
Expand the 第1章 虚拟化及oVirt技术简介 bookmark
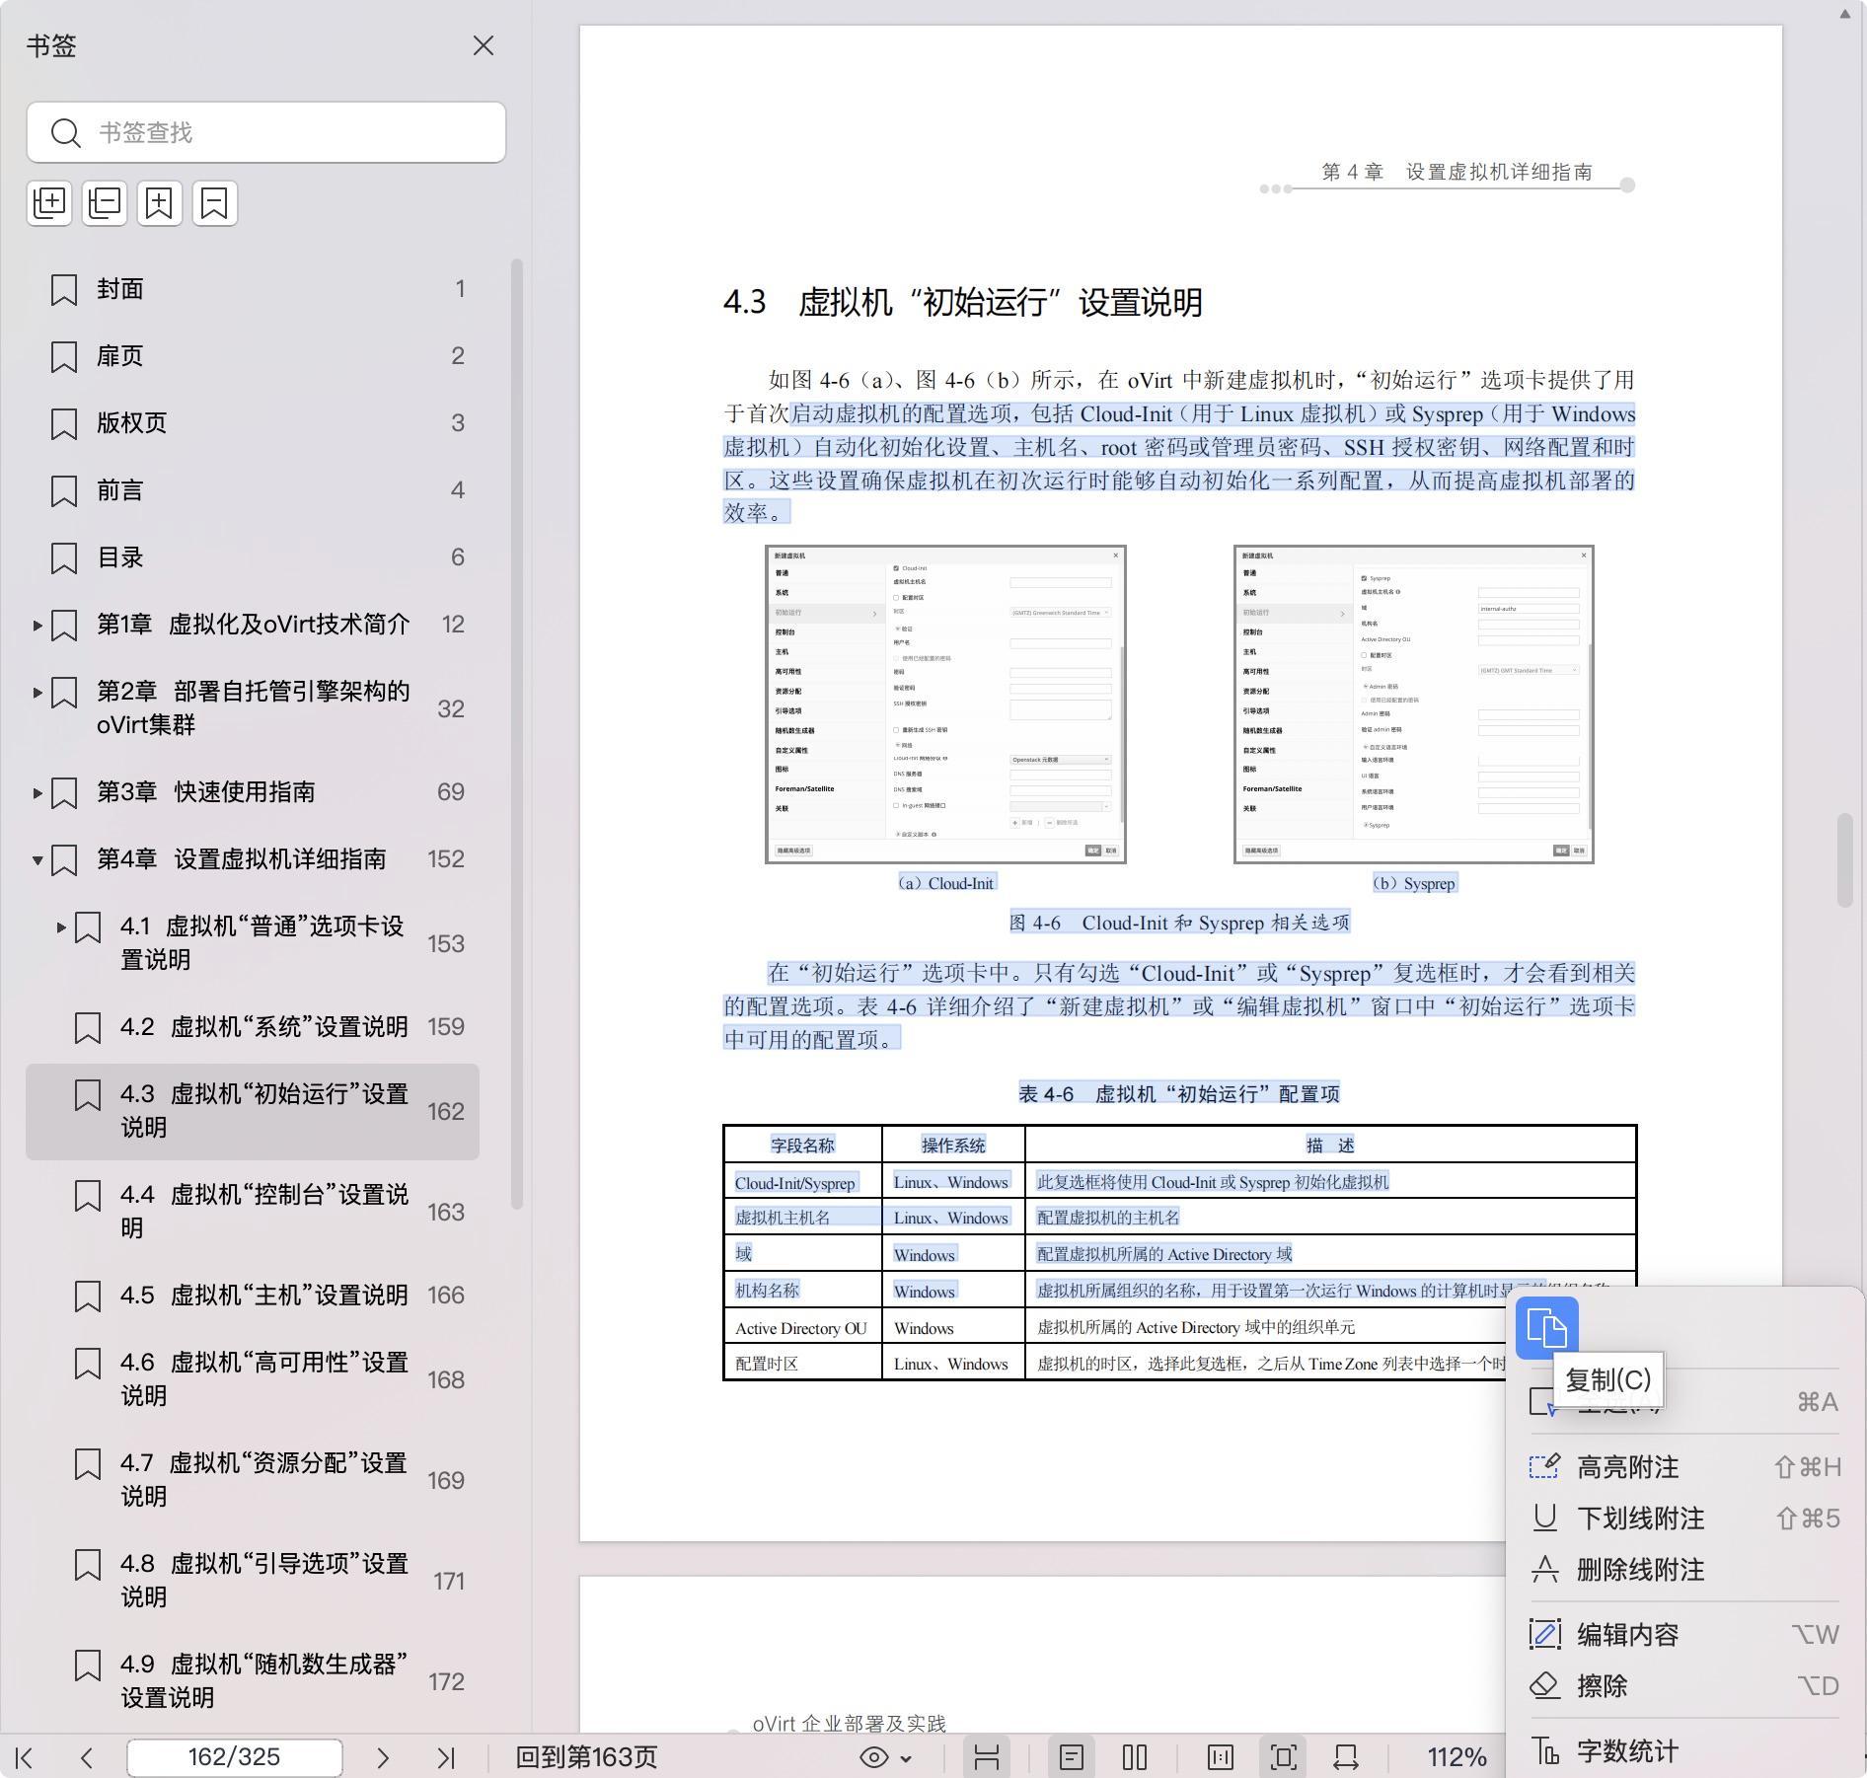[x=37, y=625]
